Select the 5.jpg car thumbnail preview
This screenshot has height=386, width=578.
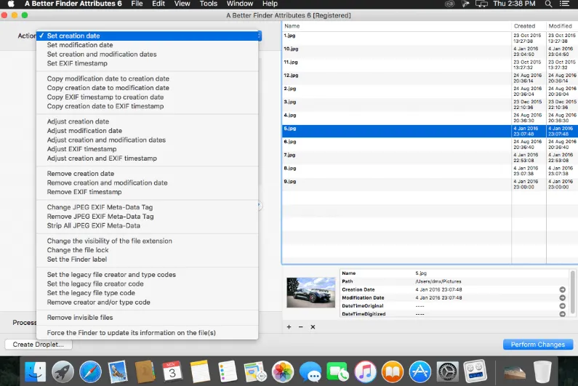coord(310,293)
